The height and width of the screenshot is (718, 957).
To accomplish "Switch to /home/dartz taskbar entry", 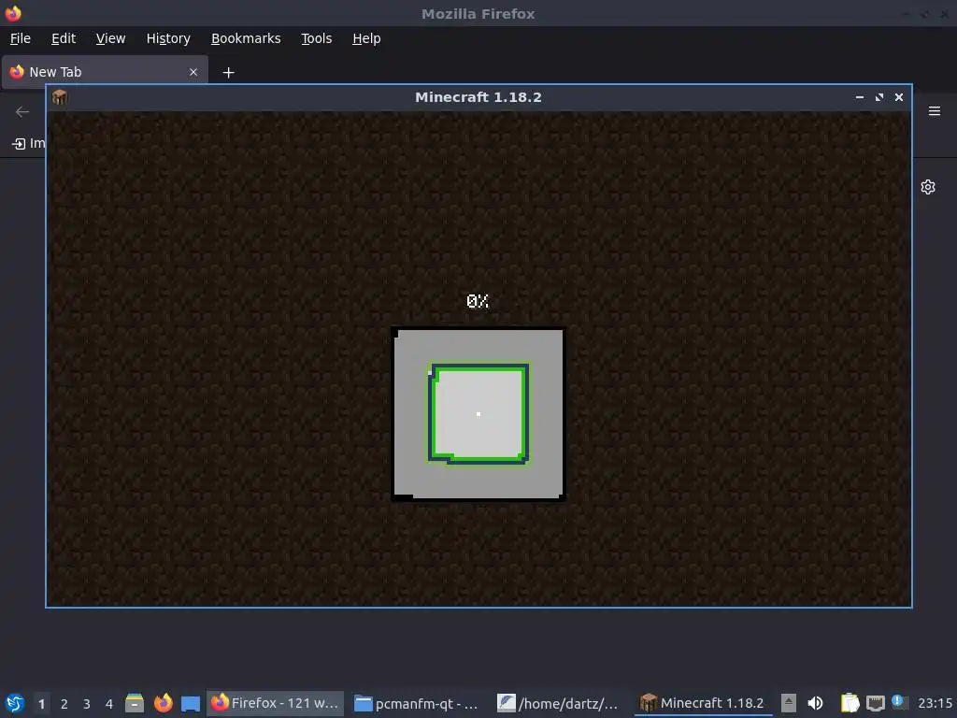I will pyautogui.click(x=560, y=703).
